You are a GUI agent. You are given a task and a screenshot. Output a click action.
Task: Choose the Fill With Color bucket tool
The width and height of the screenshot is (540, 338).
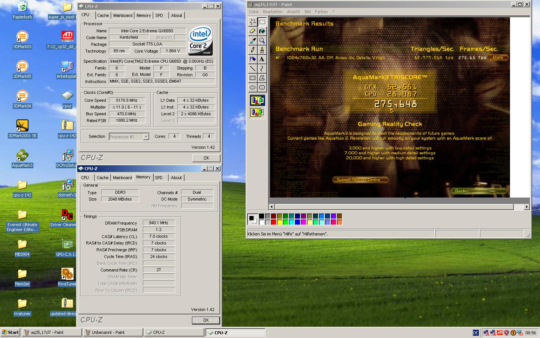(x=262, y=31)
